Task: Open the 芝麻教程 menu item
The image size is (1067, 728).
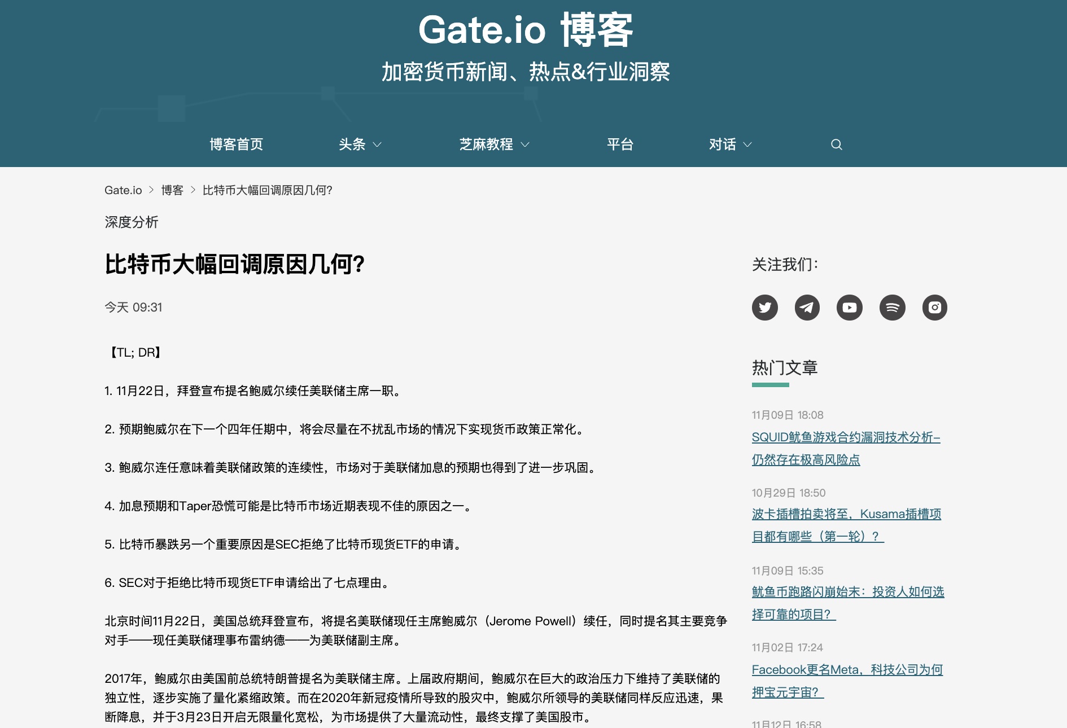Action: click(x=486, y=144)
